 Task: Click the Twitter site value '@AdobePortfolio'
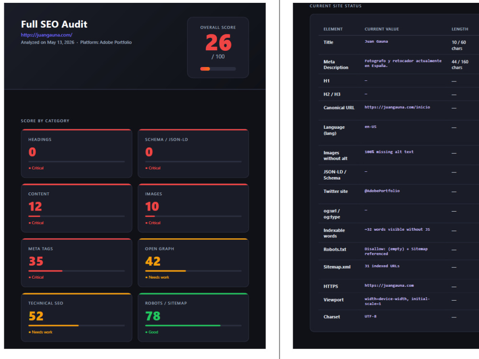click(382, 191)
